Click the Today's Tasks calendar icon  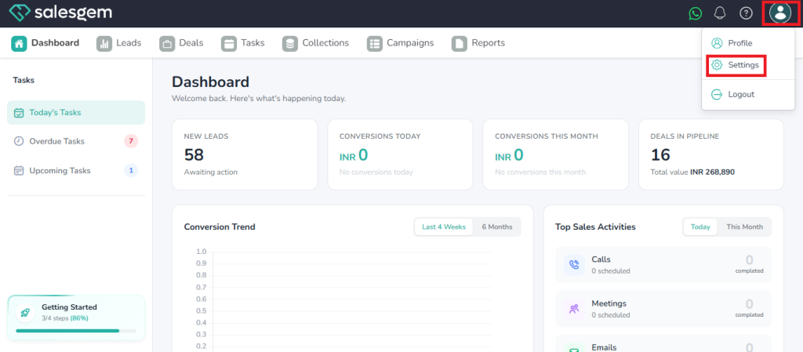click(x=19, y=113)
